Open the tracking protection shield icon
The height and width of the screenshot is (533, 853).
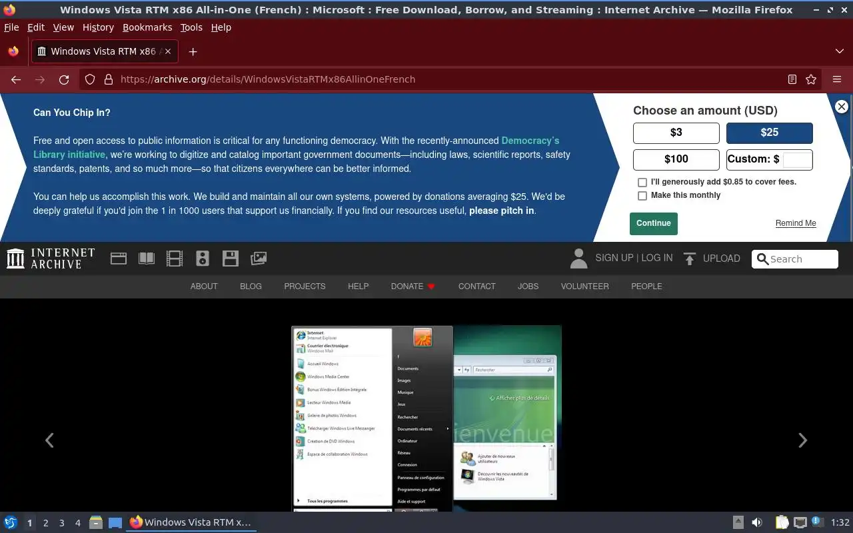90,79
